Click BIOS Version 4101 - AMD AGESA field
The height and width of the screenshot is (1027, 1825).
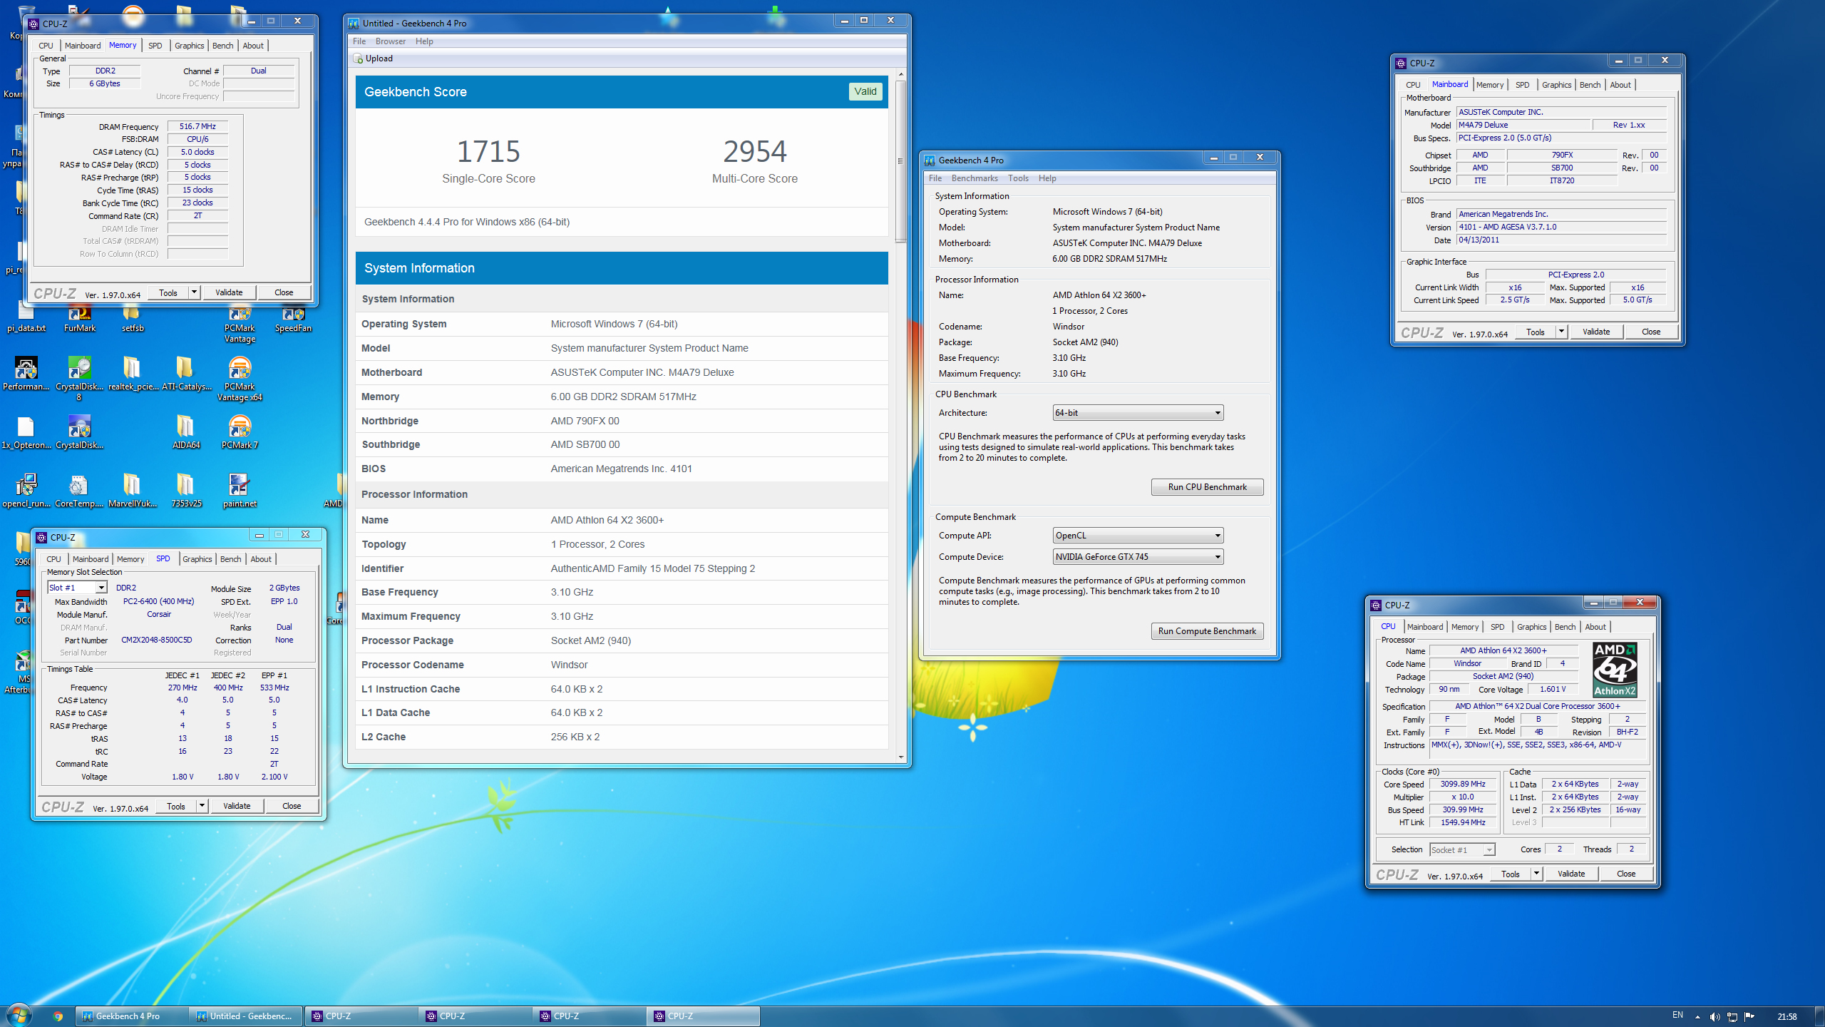pyautogui.click(x=1561, y=227)
